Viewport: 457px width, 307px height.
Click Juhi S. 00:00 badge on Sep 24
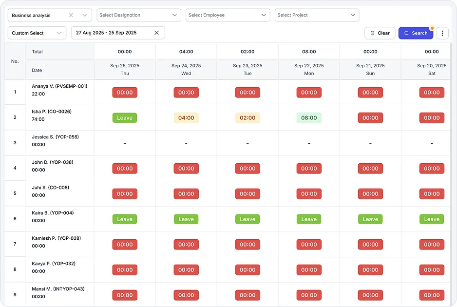pos(186,193)
